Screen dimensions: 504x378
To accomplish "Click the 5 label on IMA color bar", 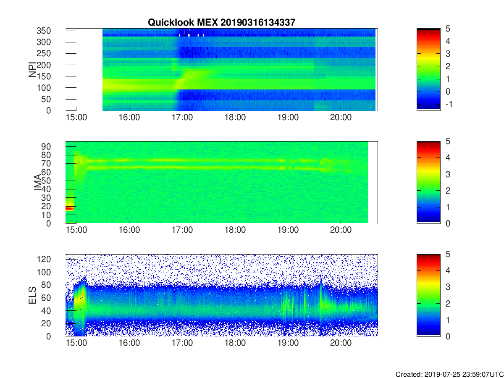I will 448,142.
